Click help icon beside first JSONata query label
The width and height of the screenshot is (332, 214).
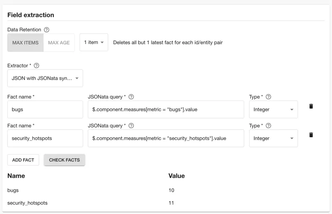point(131,97)
